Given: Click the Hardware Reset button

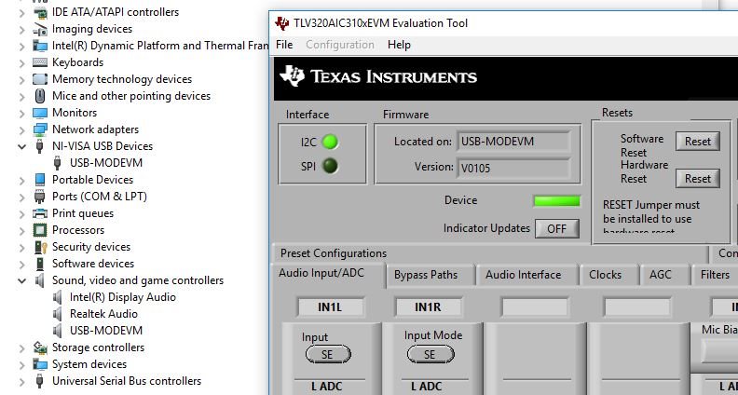Looking at the screenshot, I should coord(698,179).
